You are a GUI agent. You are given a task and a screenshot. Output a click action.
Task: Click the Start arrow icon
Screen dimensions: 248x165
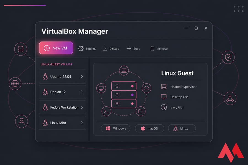point(129,48)
